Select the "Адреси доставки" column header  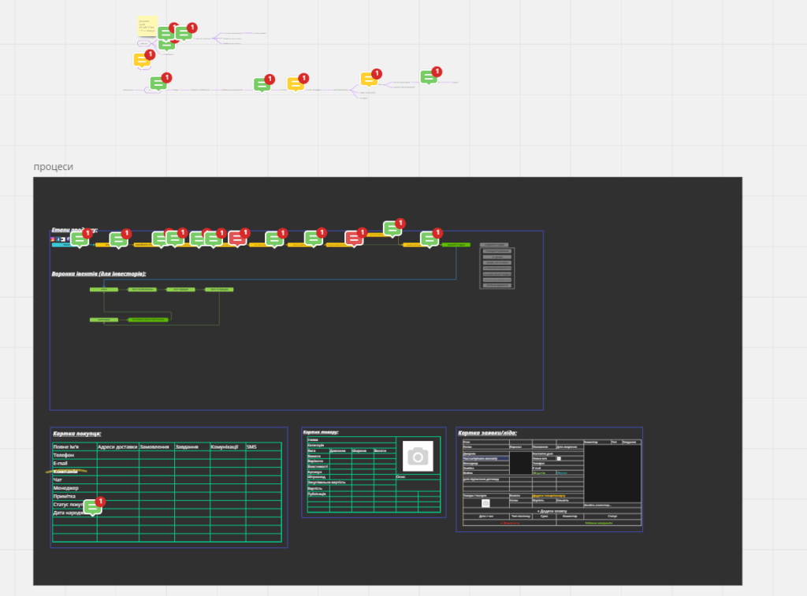pos(117,446)
